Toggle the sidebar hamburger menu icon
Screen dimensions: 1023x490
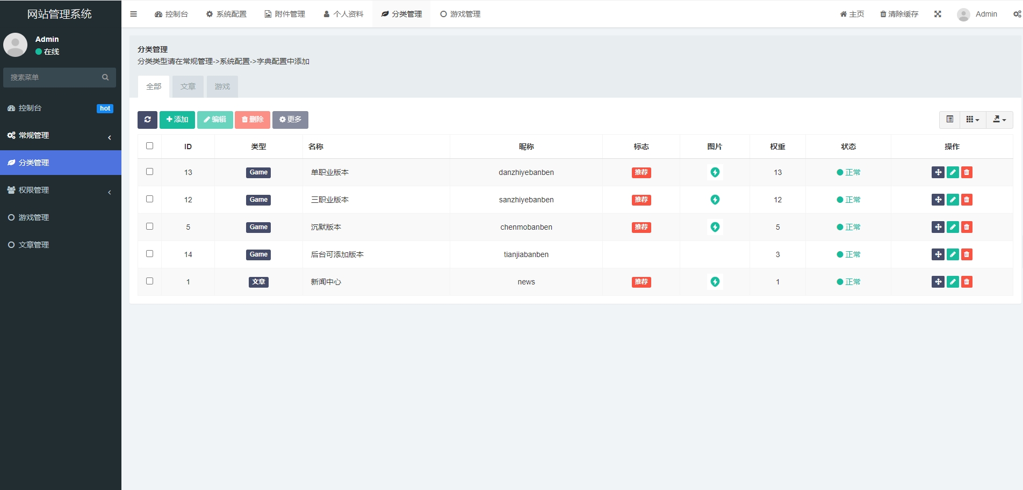[134, 14]
